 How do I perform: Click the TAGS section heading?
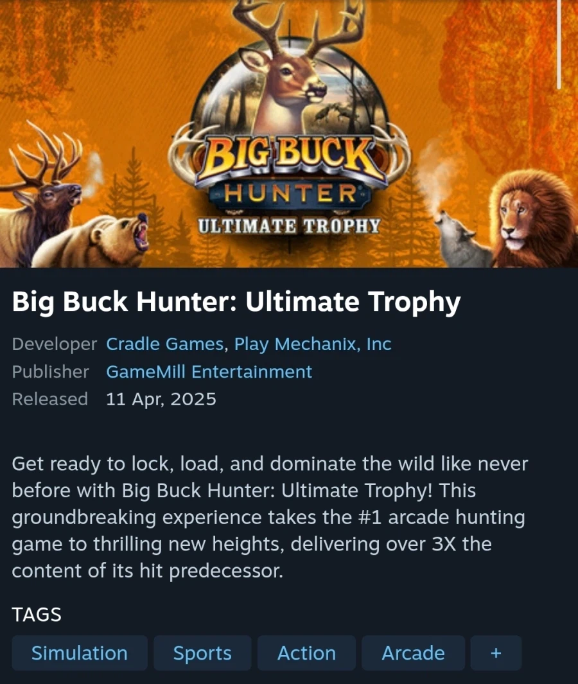pos(37,615)
